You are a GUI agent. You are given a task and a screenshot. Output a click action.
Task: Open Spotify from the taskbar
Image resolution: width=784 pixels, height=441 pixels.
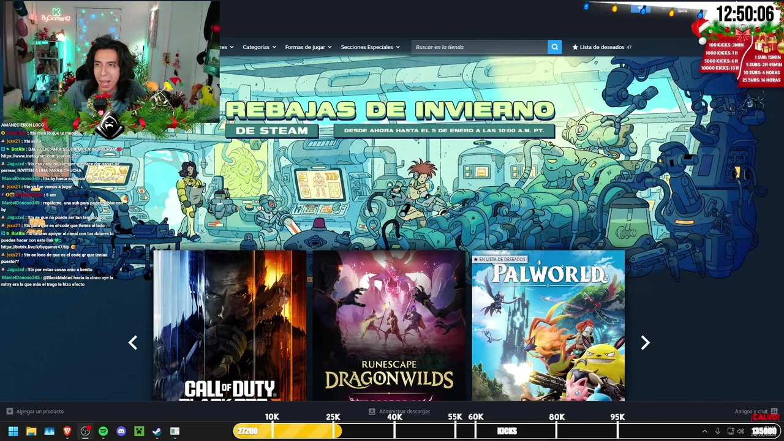point(103,431)
